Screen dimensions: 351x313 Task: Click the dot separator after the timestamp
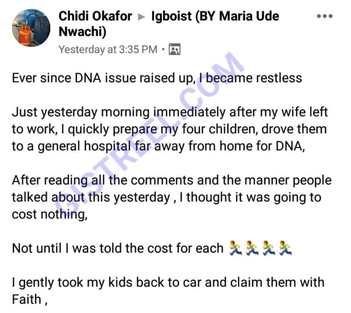coord(163,49)
